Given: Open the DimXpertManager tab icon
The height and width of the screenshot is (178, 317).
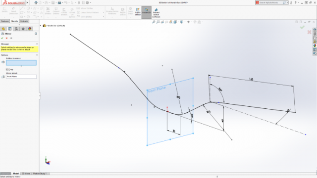Looking at the screenshot, I should 23,29.
